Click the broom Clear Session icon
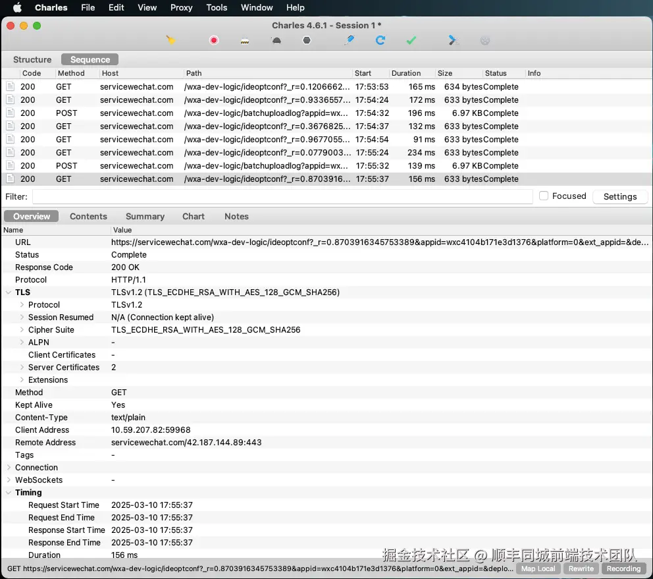Image resolution: width=653 pixels, height=579 pixels. coord(170,40)
